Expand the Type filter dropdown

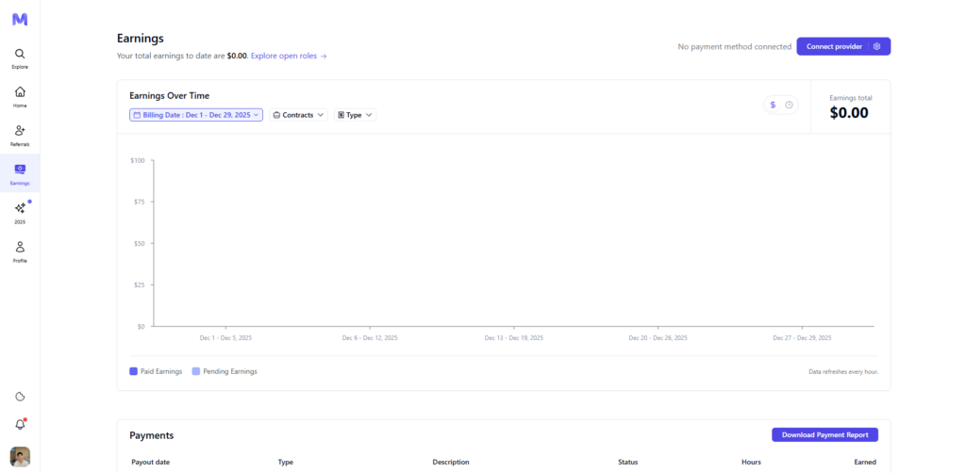[x=355, y=115]
